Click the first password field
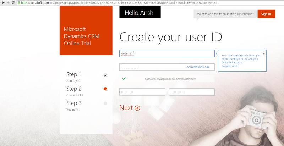This screenshot has height=146, width=284. point(142,92)
